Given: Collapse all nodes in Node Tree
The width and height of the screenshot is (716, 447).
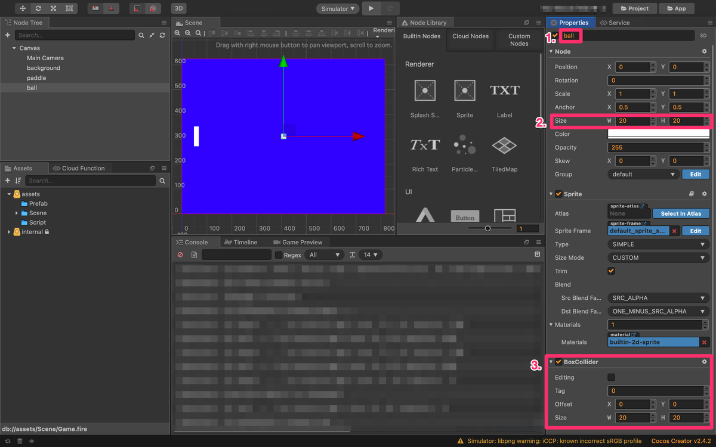Looking at the screenshot, I should pyautogui.click(x=152, y=36).
